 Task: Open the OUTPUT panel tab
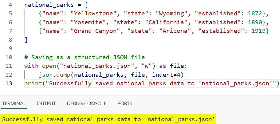click(x=46, y=103)
